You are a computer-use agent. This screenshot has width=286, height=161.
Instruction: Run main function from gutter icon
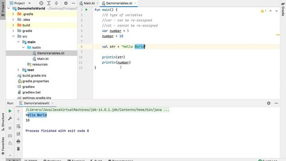click(x=87, y=10)
